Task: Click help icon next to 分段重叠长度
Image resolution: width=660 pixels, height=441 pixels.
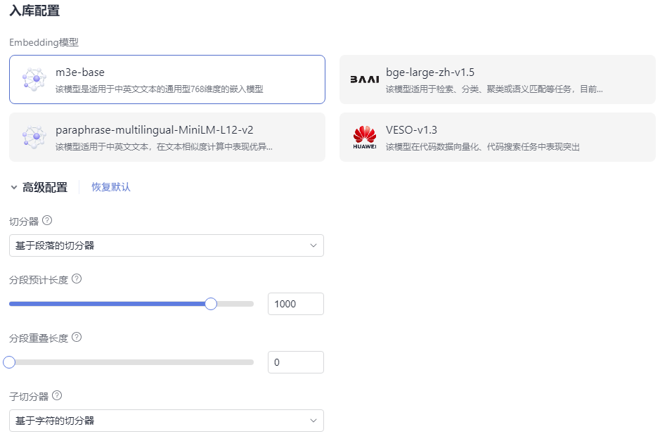Action: pos(77,337)
